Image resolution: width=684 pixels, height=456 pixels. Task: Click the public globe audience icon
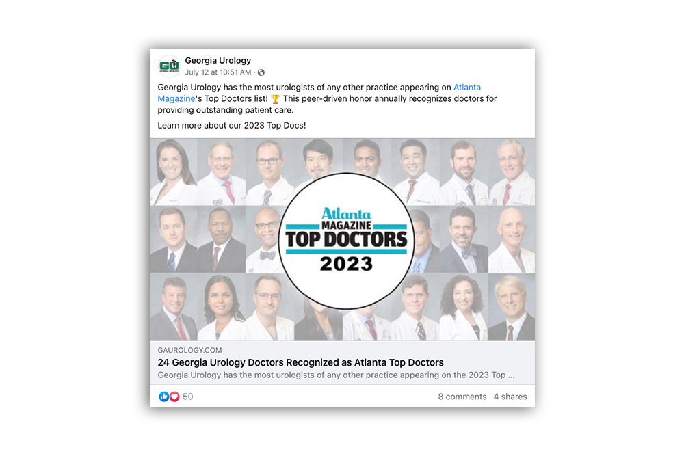(x=261, y=72)
